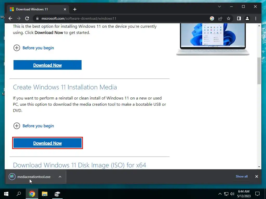266x199 pixels.
Task: Click the browser forward arrow
Action: click(x=19, y=18)
